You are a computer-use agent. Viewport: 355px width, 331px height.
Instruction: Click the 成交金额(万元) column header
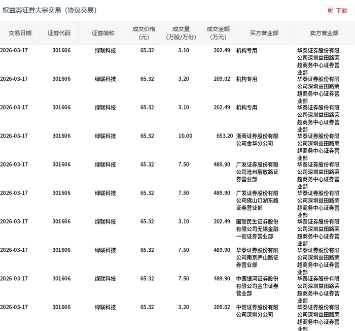pyautogui.click(x=218, y=33)
